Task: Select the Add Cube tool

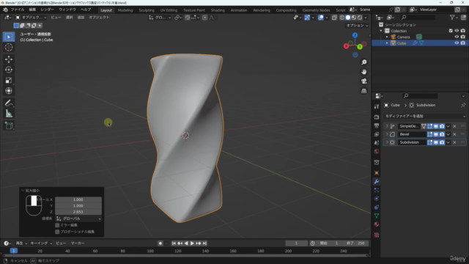Action: click(x=9, y=125)
